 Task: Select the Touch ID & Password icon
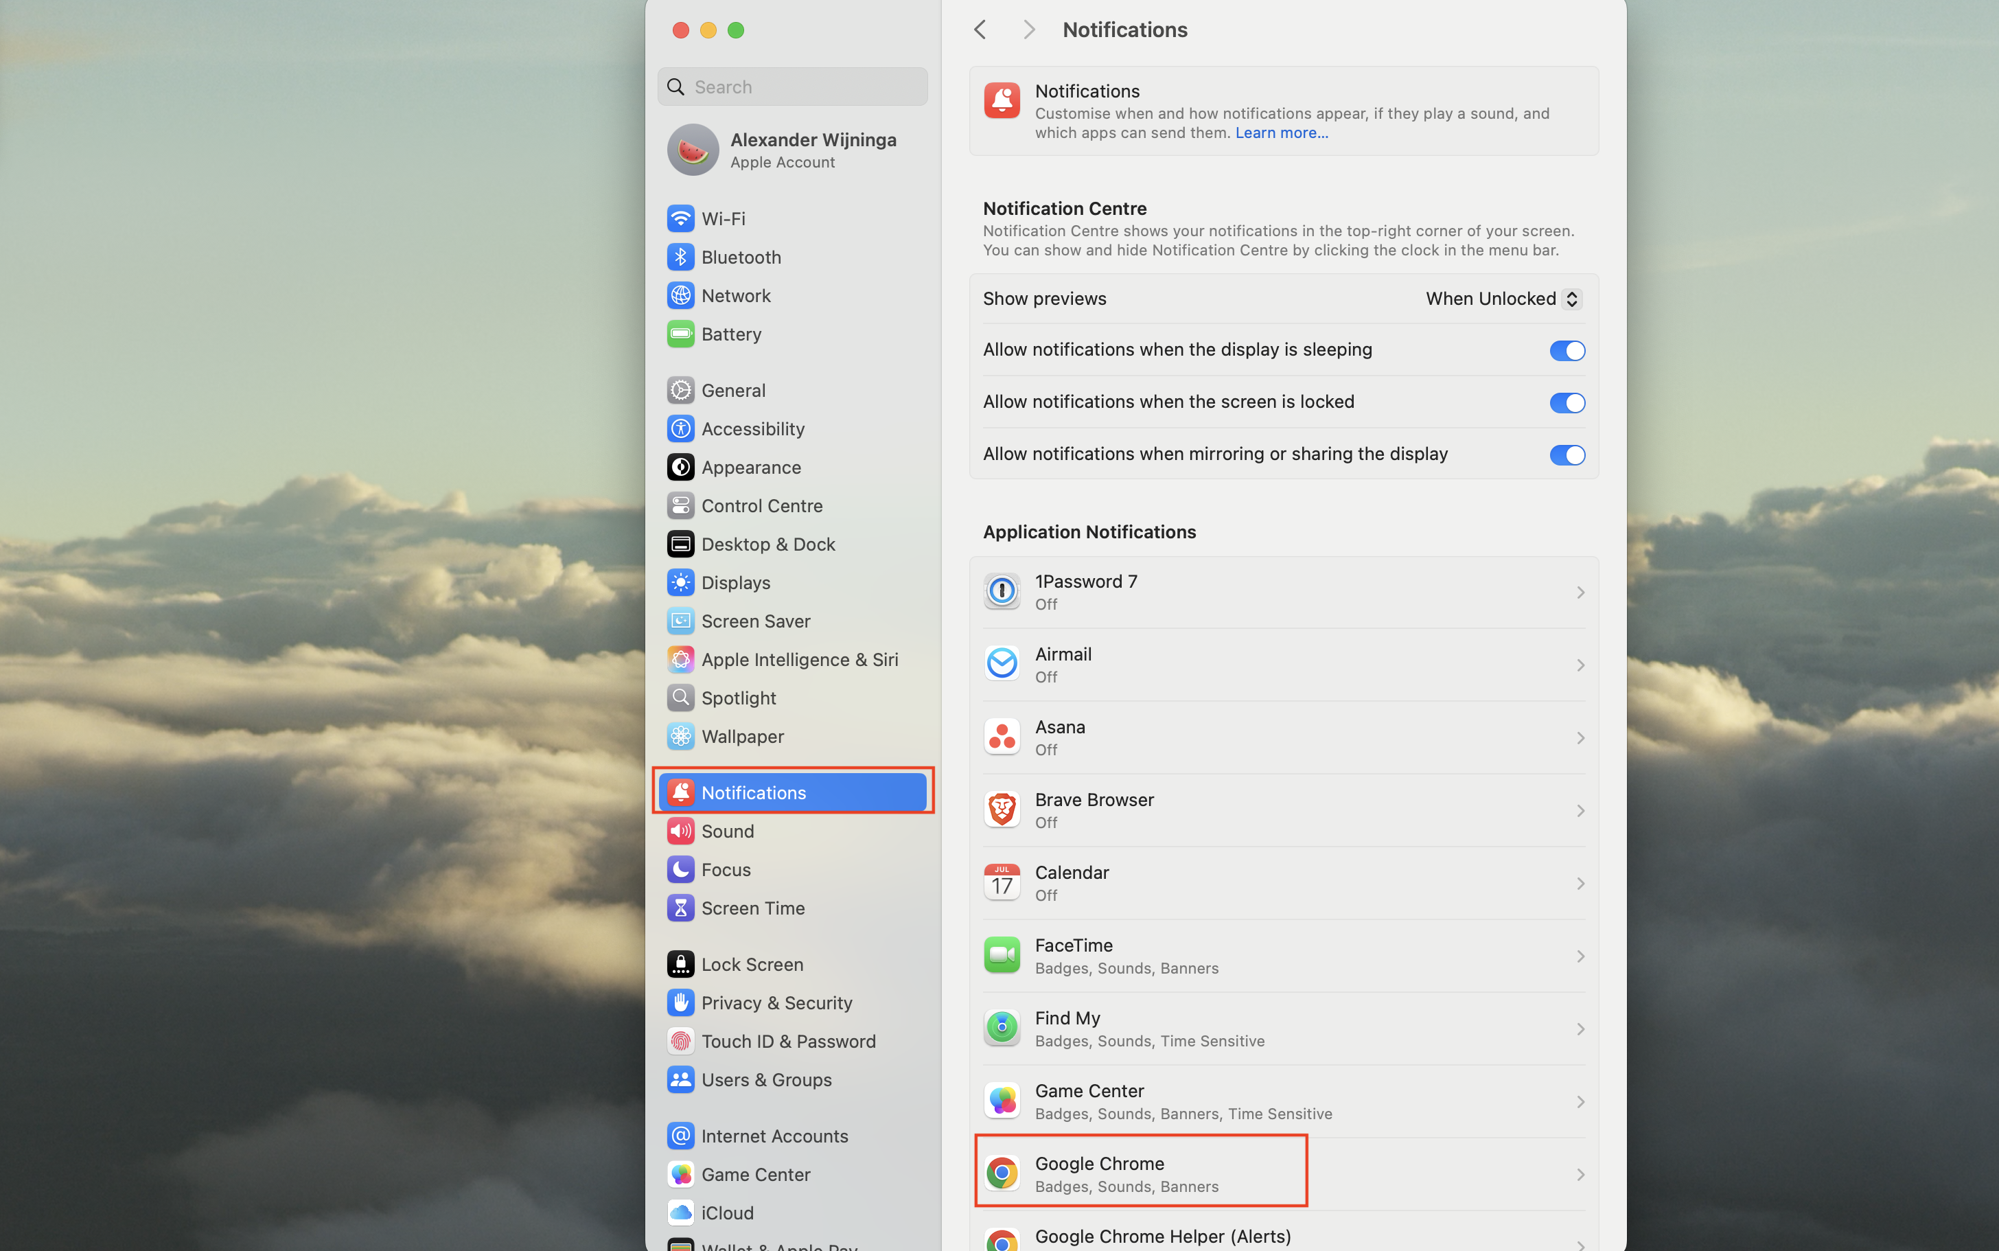680,1041
